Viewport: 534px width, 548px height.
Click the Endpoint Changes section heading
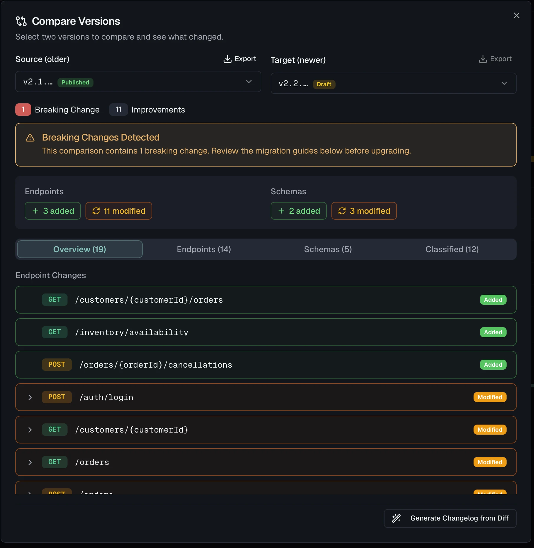(51, 275)
